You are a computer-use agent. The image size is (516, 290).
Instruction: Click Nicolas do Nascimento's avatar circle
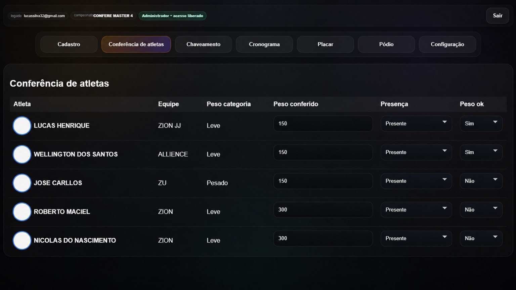click(x=22, y=240)
